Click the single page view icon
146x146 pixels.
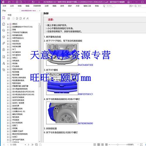95,145
